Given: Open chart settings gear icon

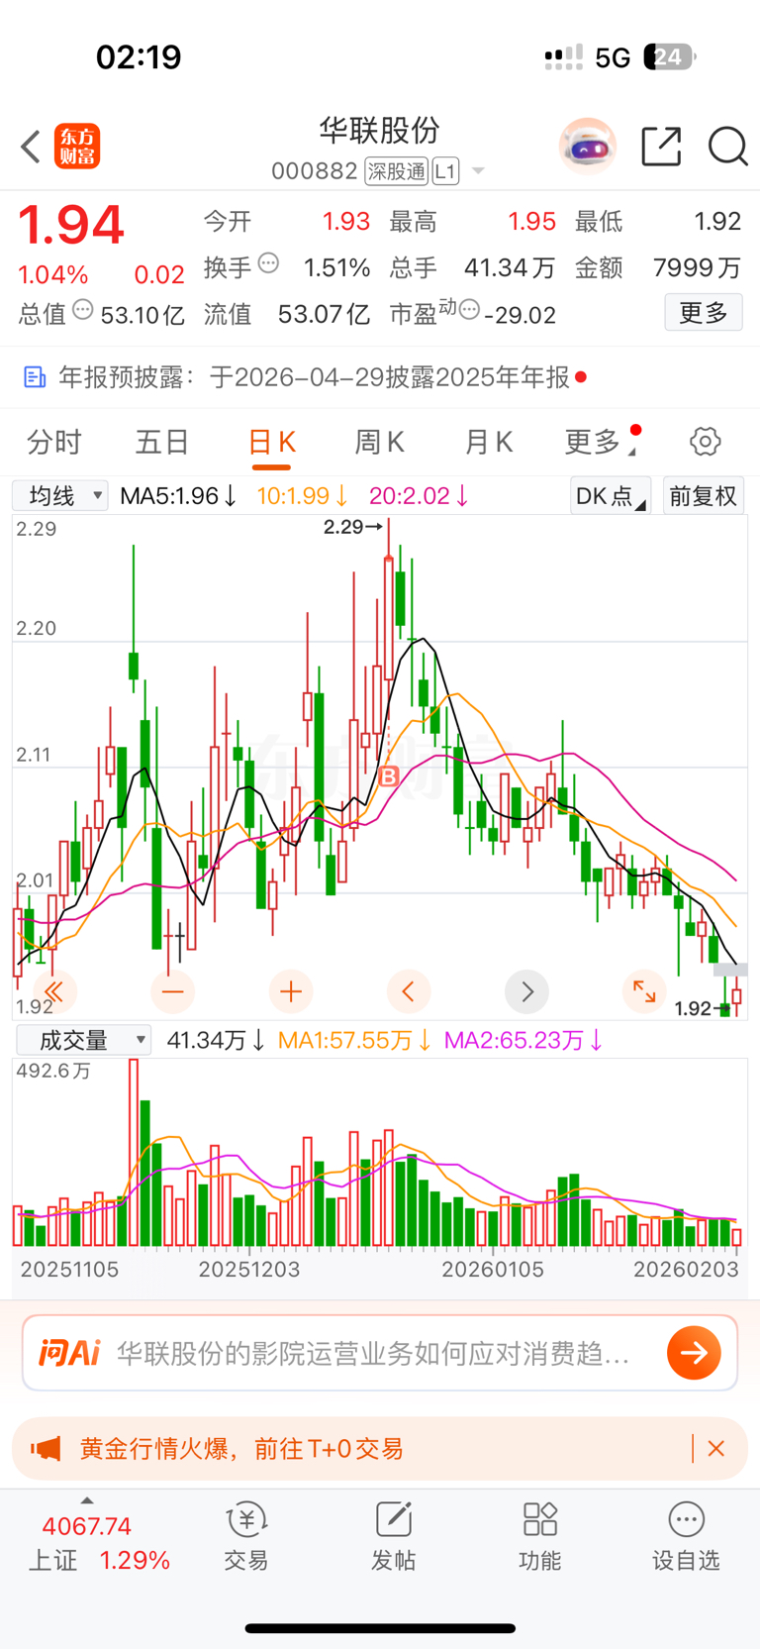Looking at the screenshot, I should (706, 442).
